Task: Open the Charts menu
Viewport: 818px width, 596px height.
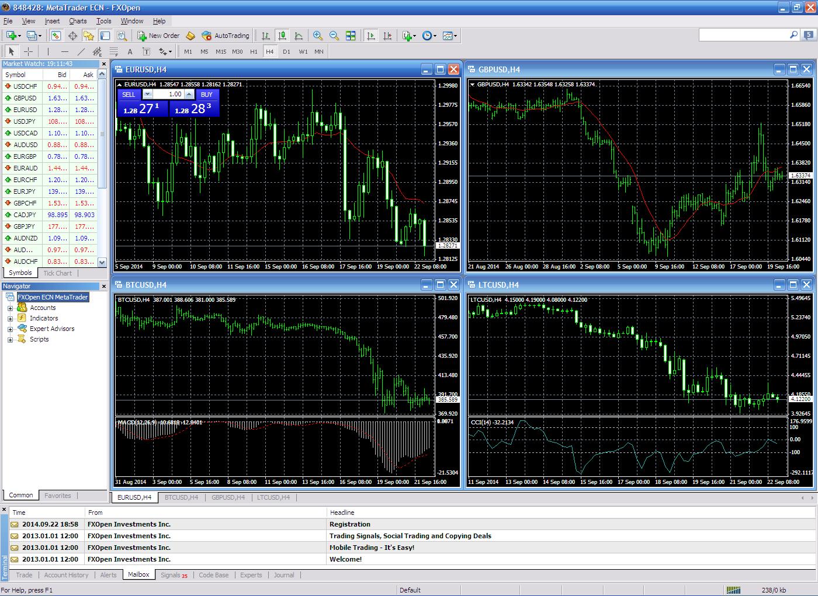Action: [x=78, y=21]
